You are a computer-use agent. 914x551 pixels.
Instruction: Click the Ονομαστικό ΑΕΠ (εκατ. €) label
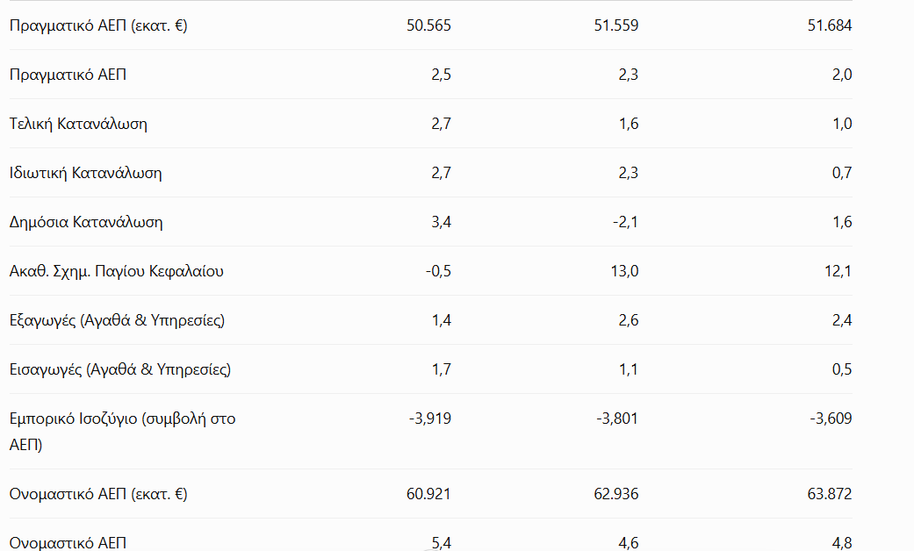(98, 494)
